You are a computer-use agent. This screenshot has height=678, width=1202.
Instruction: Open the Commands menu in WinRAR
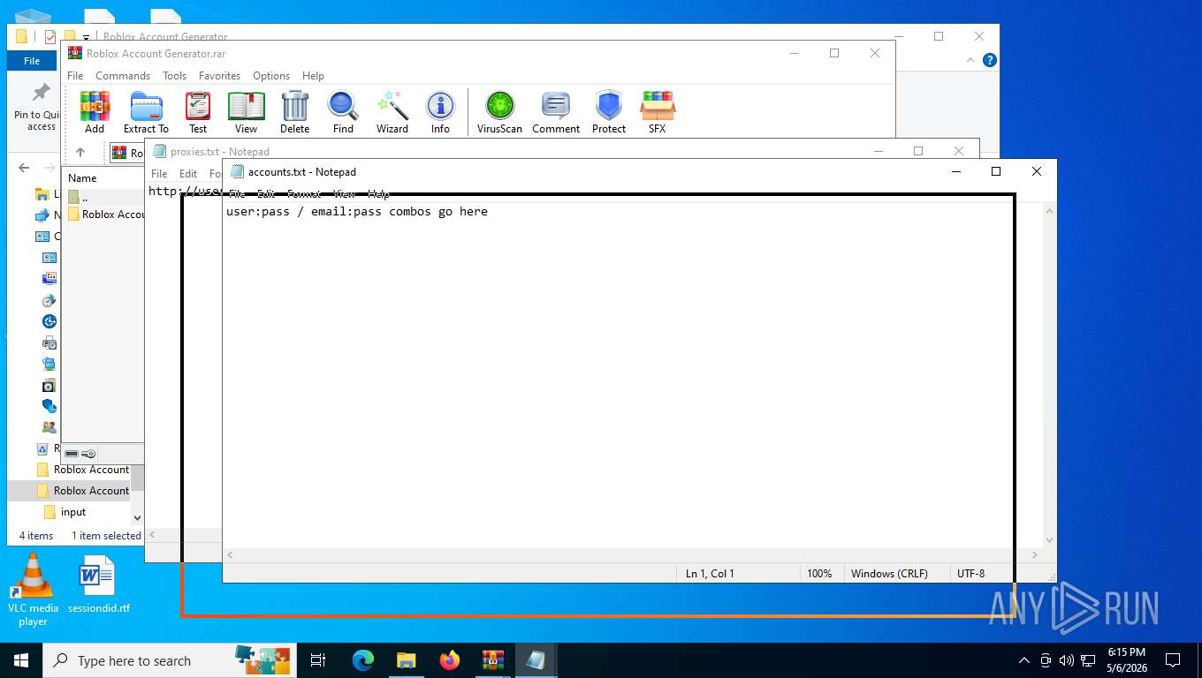click(123, 76)
